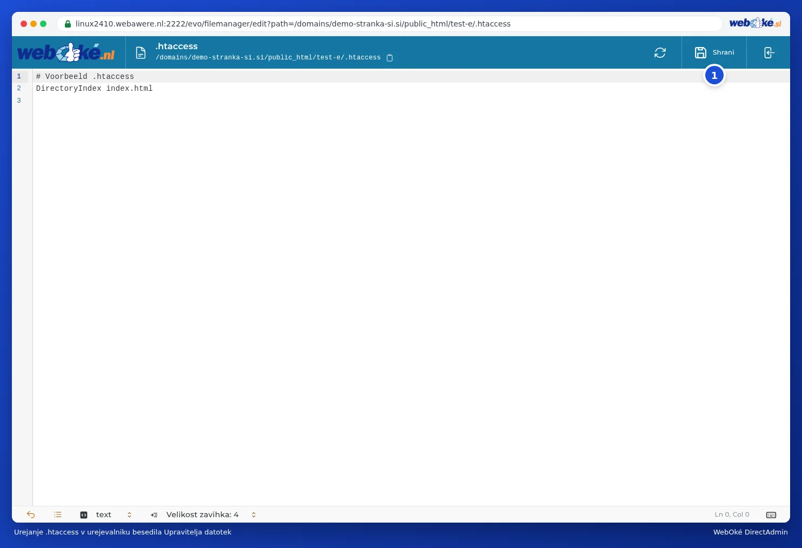Screen dimensions: 802x548
Task: Open the Velikost zavihka tab size dropdown
Action: coord(203,514)
